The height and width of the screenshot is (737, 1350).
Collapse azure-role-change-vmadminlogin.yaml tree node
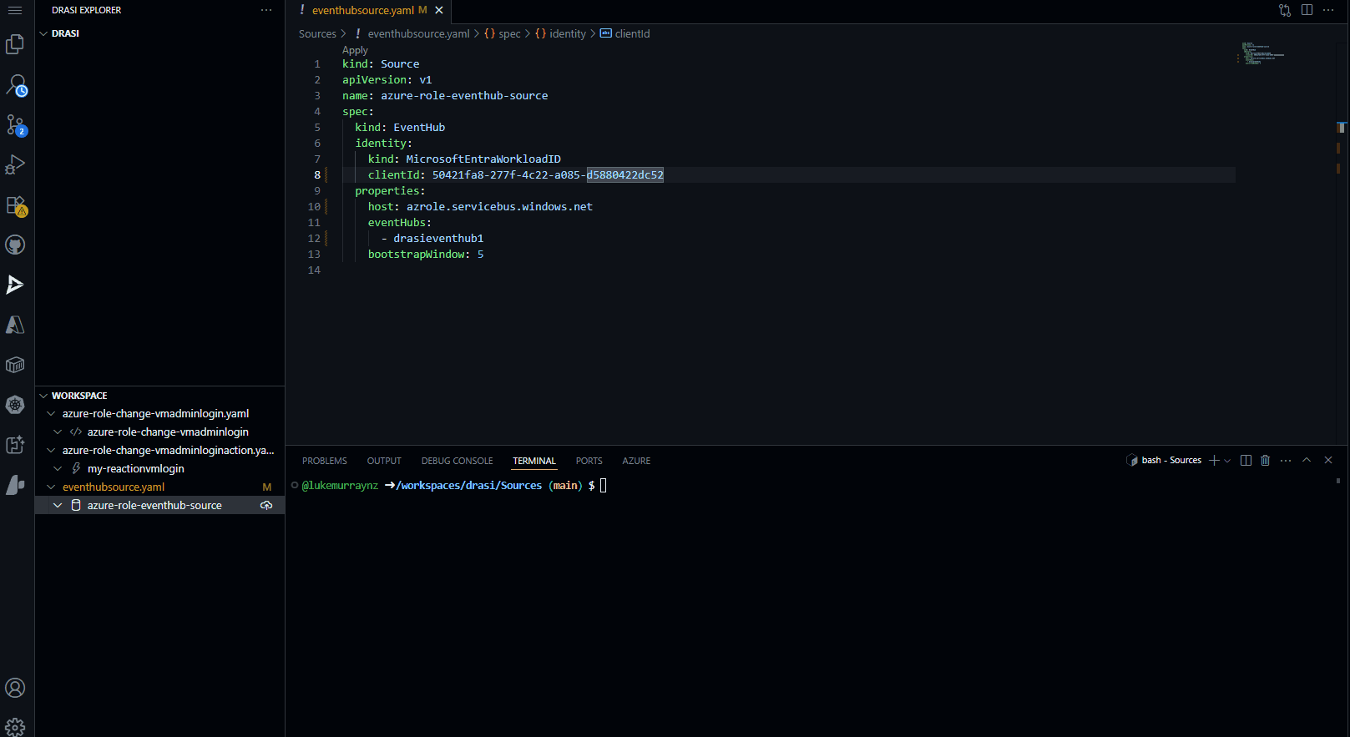tap(51, 413)
